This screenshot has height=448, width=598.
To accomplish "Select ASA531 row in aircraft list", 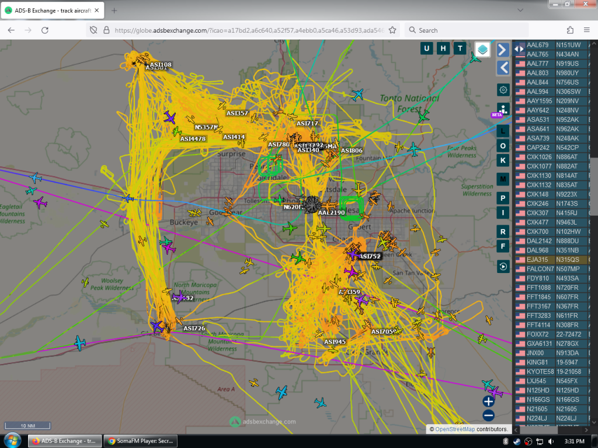I will click(x=552, y=120).
